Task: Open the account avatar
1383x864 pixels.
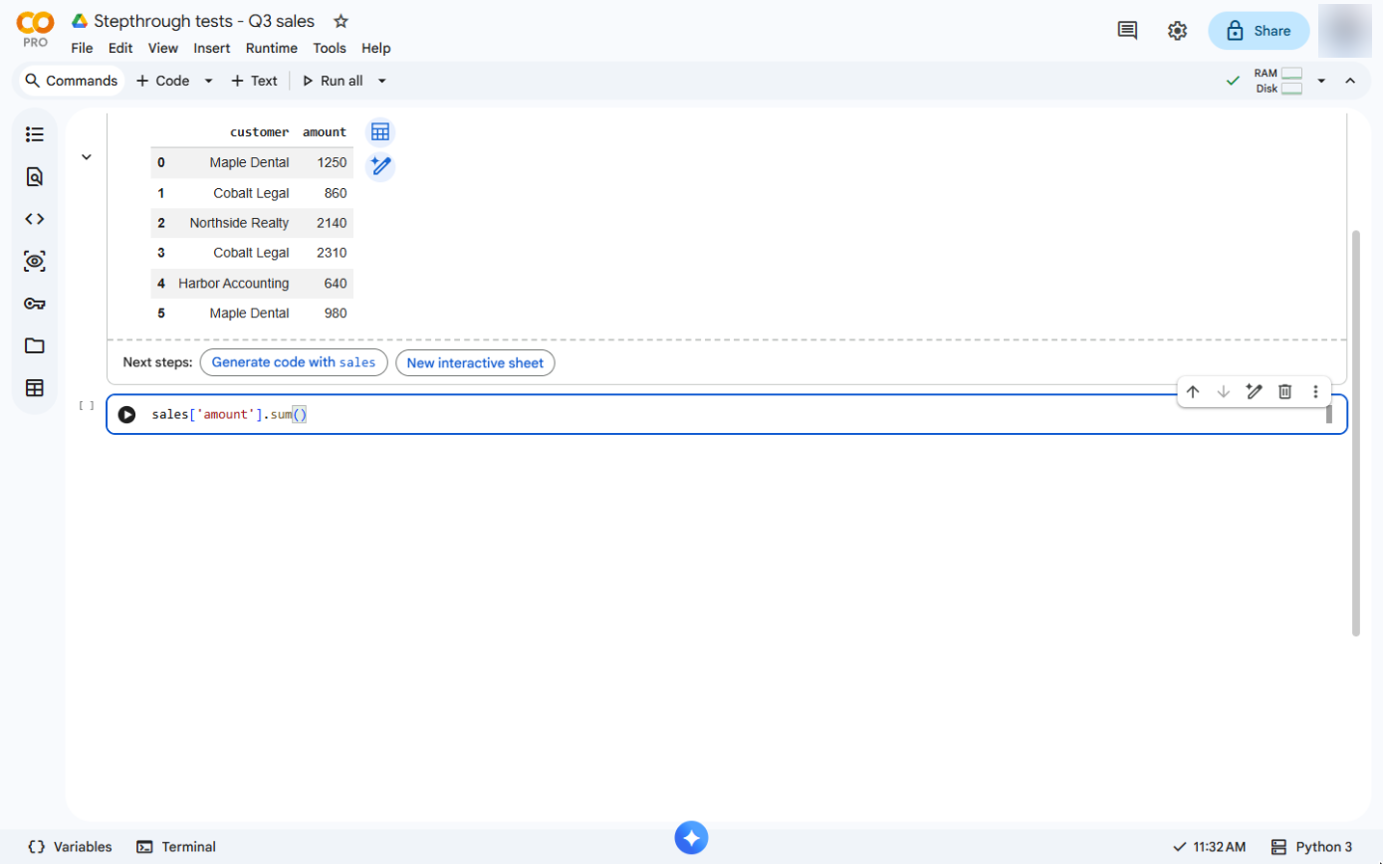Action: point(1344,31)
